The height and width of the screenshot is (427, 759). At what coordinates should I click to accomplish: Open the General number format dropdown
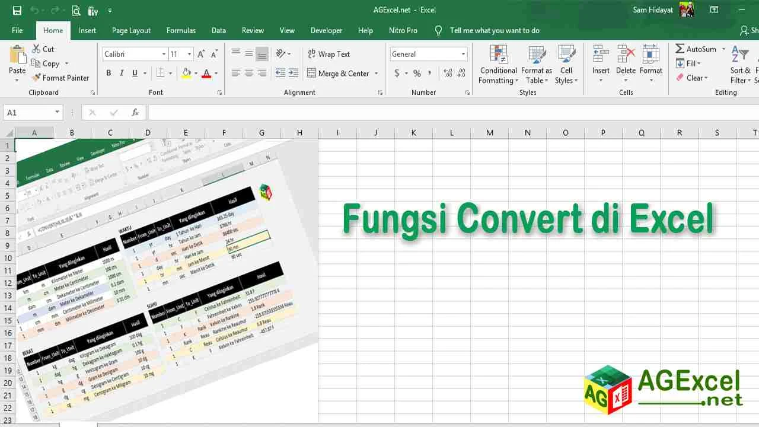tap(463, 54)
